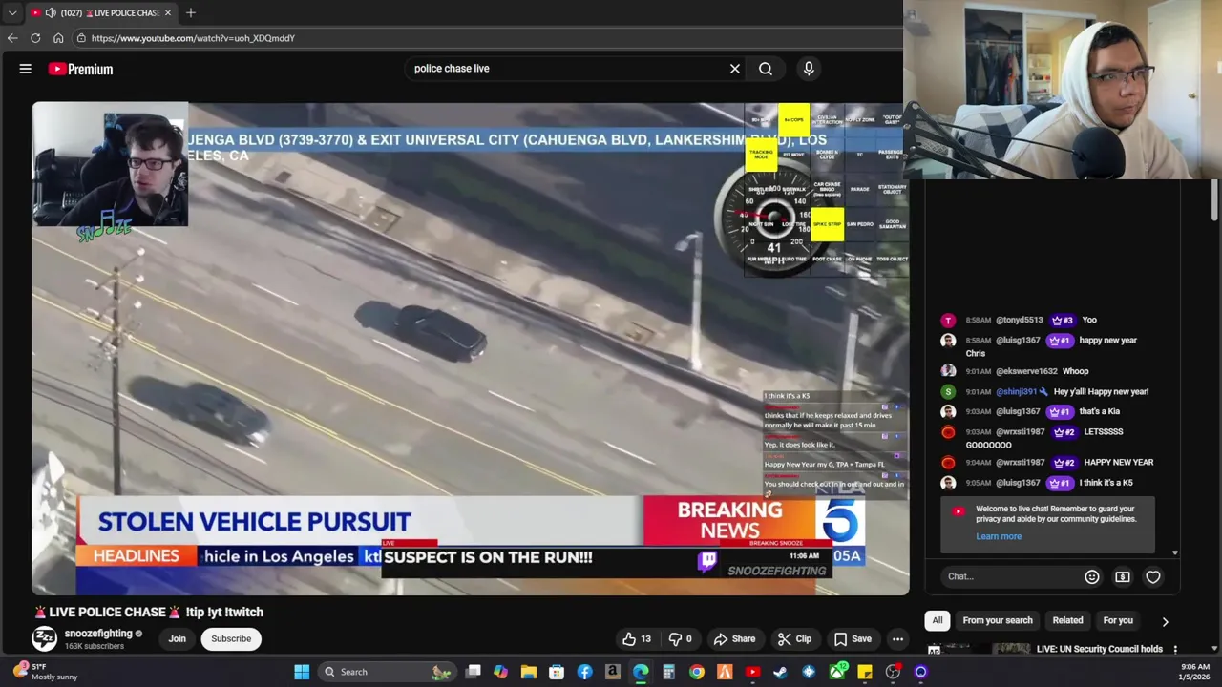Open the Xbox app from the taskbar

point(836,672)
